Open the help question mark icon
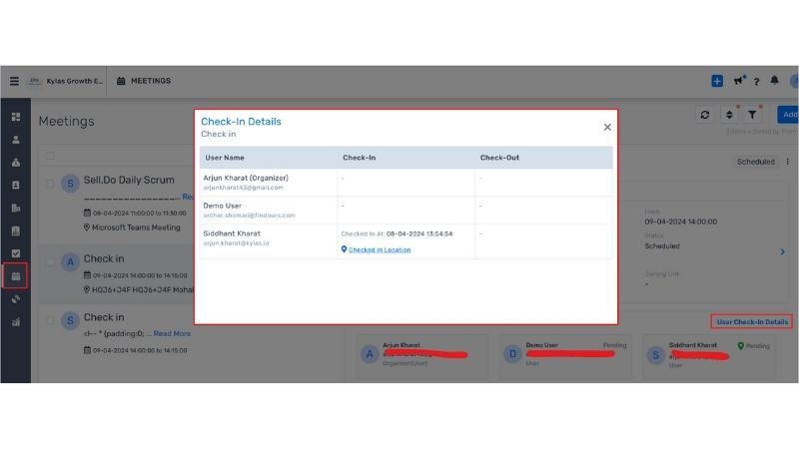Image resolution: width=799 pixels, height=449 pixels. tap(757, 81)
